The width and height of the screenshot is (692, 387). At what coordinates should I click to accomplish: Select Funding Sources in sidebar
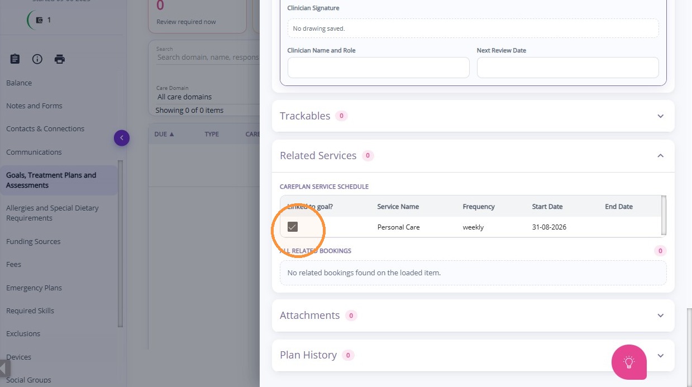(34, 241)
